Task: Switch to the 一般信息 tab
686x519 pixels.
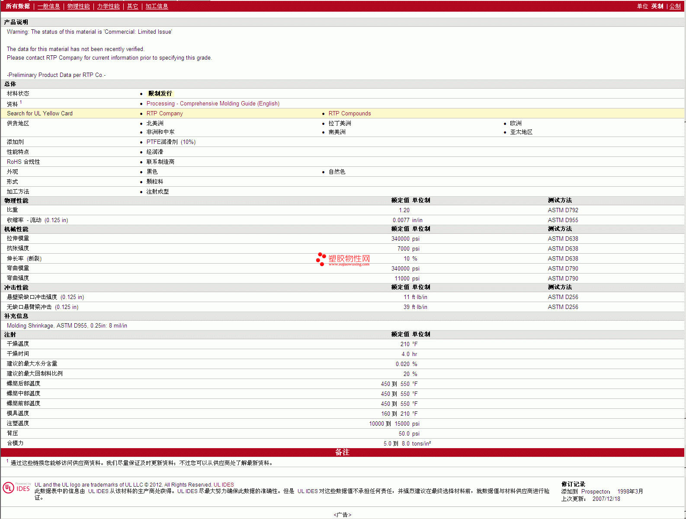Action: (x=48, y=6)
